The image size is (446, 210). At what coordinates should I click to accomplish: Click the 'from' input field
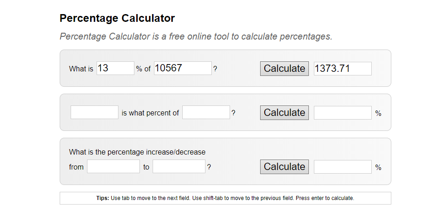113,166
